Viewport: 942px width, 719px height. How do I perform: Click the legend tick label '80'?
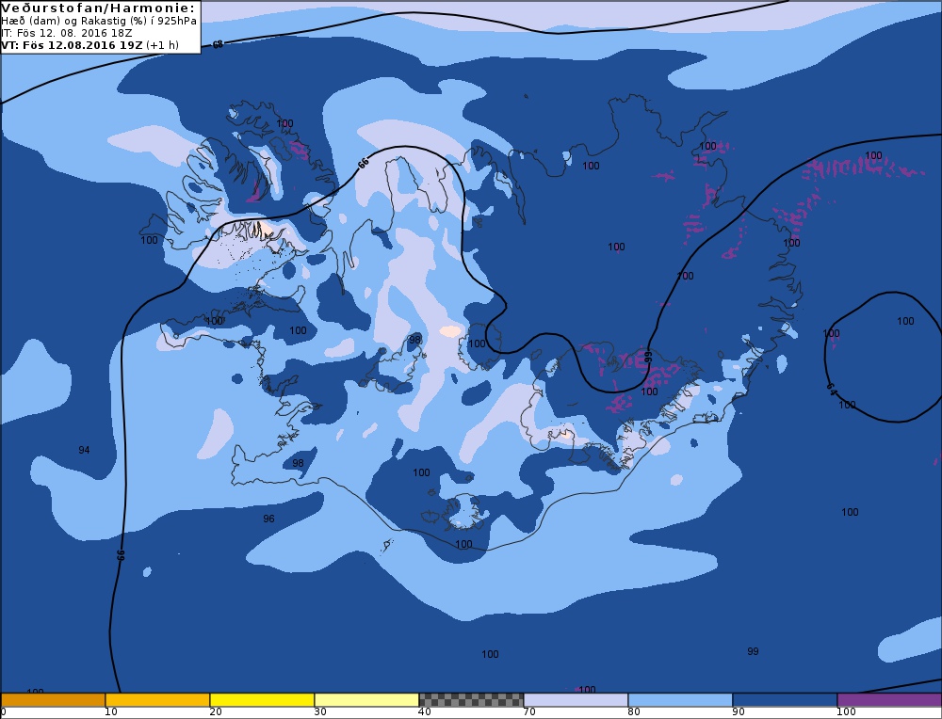coord(633,712)
